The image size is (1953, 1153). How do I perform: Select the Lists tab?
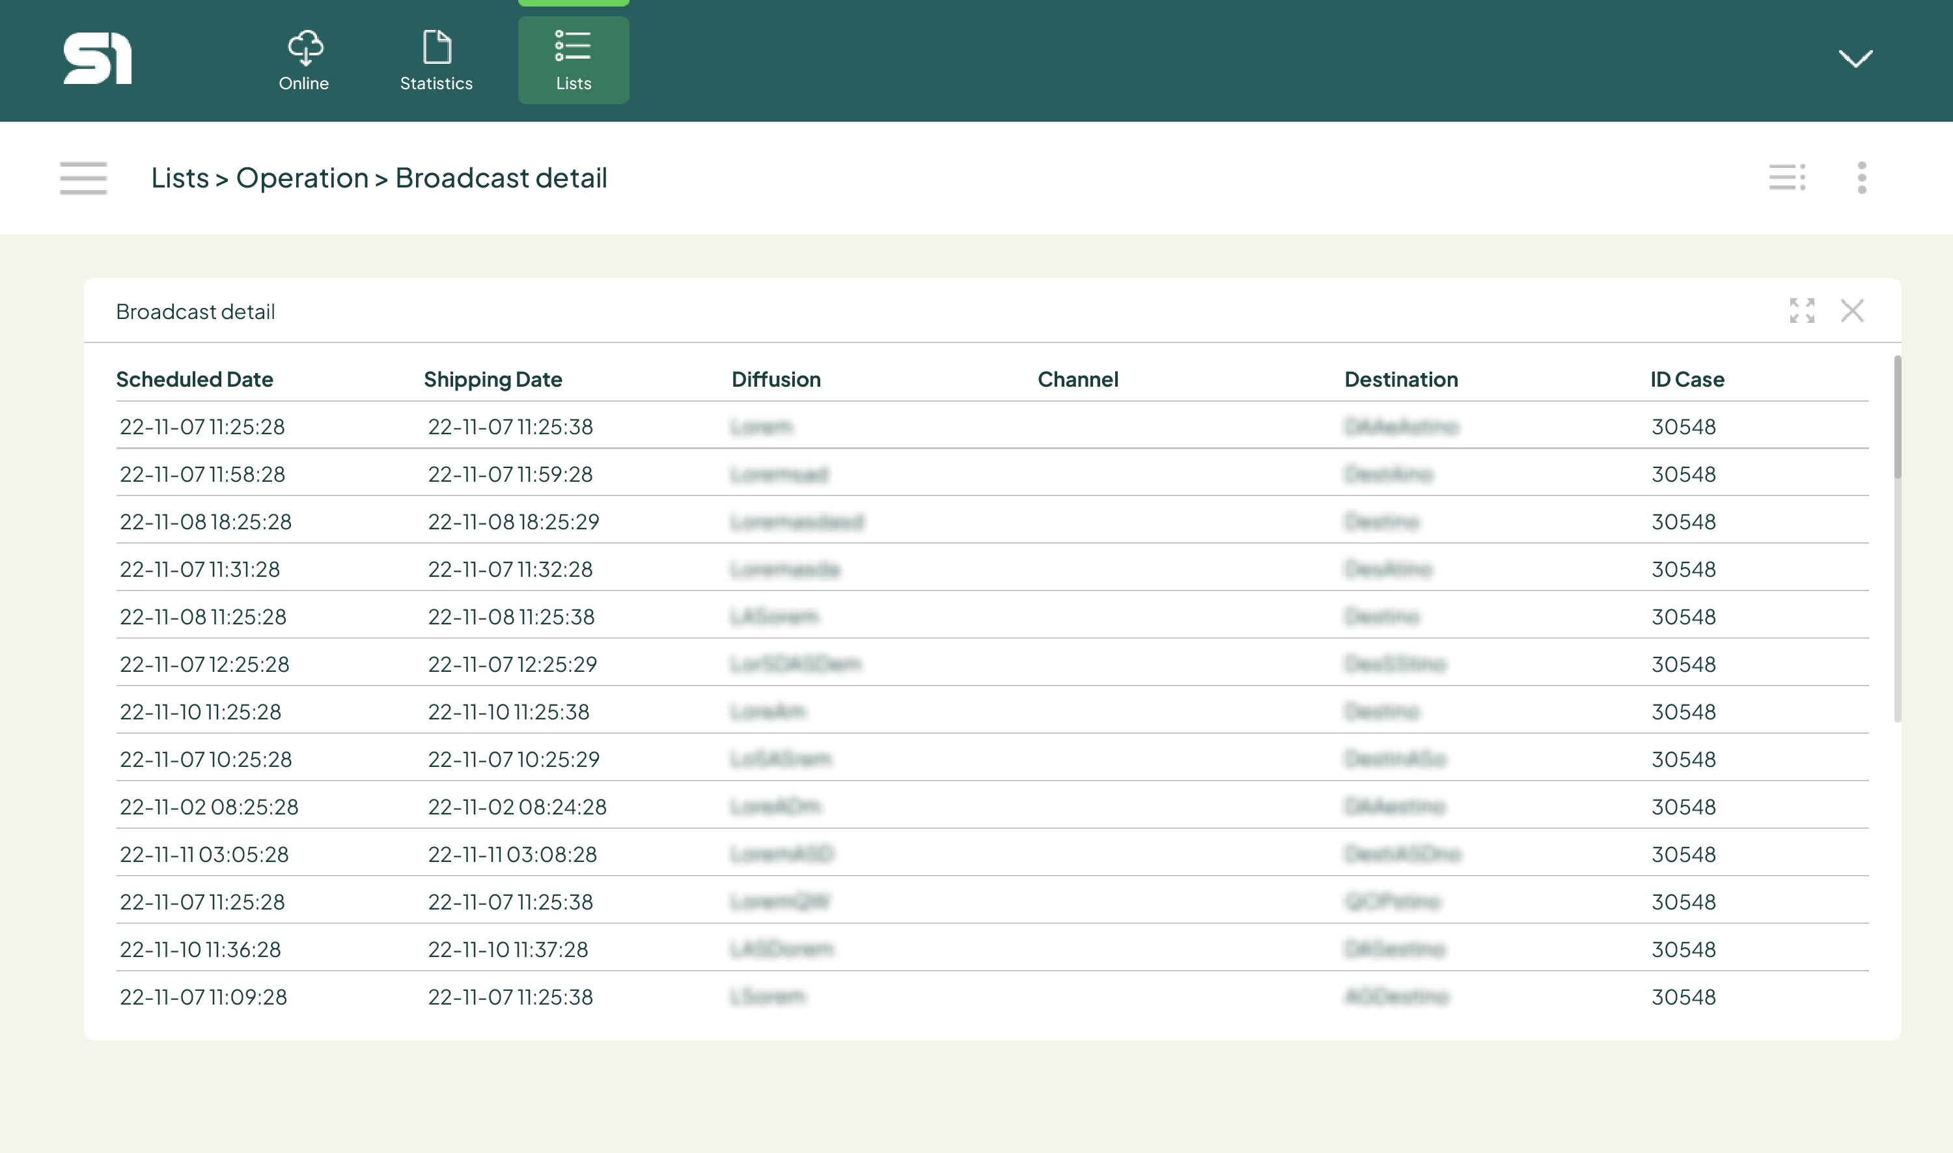coord(574,61)
